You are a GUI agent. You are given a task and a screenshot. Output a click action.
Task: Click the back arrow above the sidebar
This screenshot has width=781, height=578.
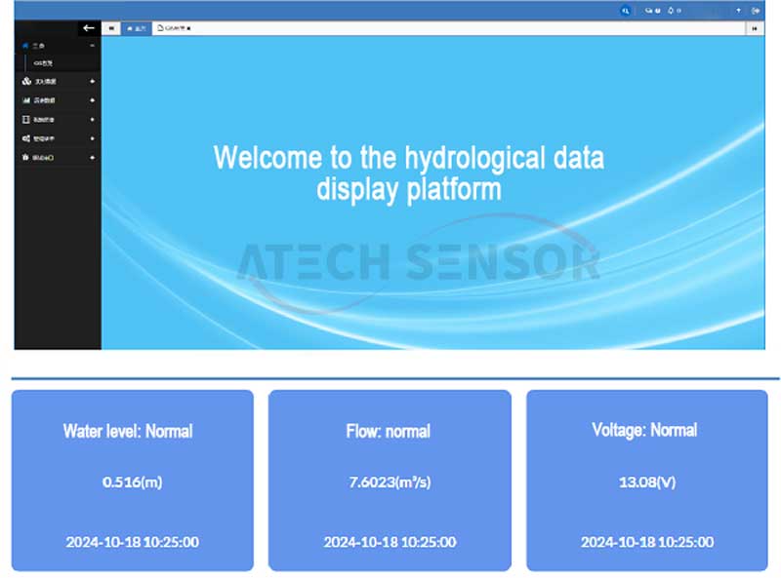click(89, 28)
